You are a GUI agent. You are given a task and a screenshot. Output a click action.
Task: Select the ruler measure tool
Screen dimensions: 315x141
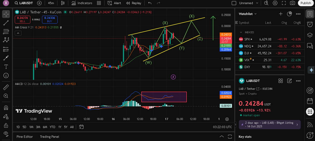pyautogui.click(x=6, y=87)
